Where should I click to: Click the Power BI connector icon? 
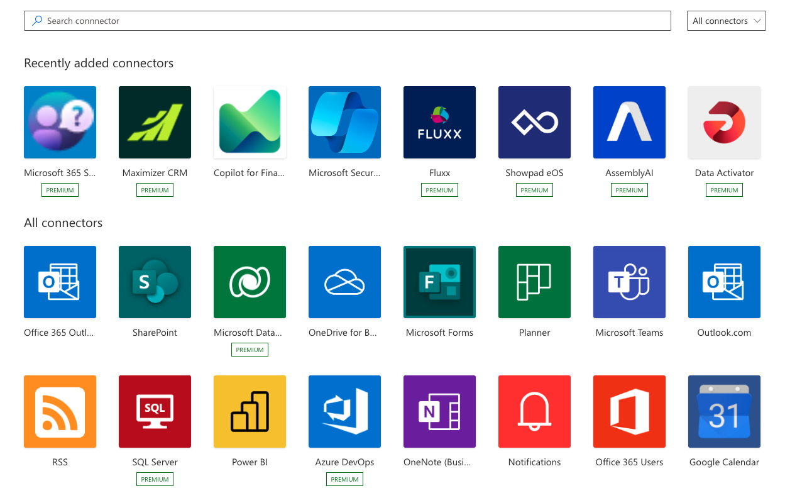point(250,411)
